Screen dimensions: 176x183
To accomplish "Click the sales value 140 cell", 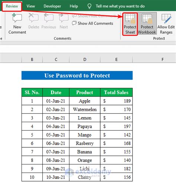I will 116,160.
